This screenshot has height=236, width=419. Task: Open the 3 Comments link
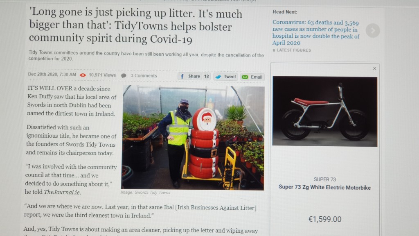144,76
